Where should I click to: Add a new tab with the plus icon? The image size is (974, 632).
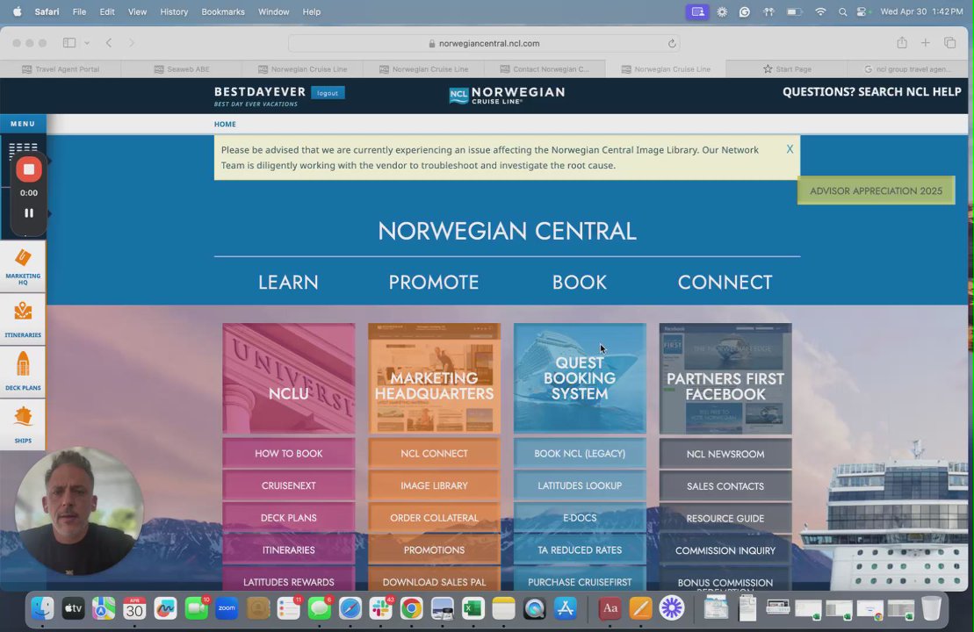pyautogui.click(x=926, y=42)
